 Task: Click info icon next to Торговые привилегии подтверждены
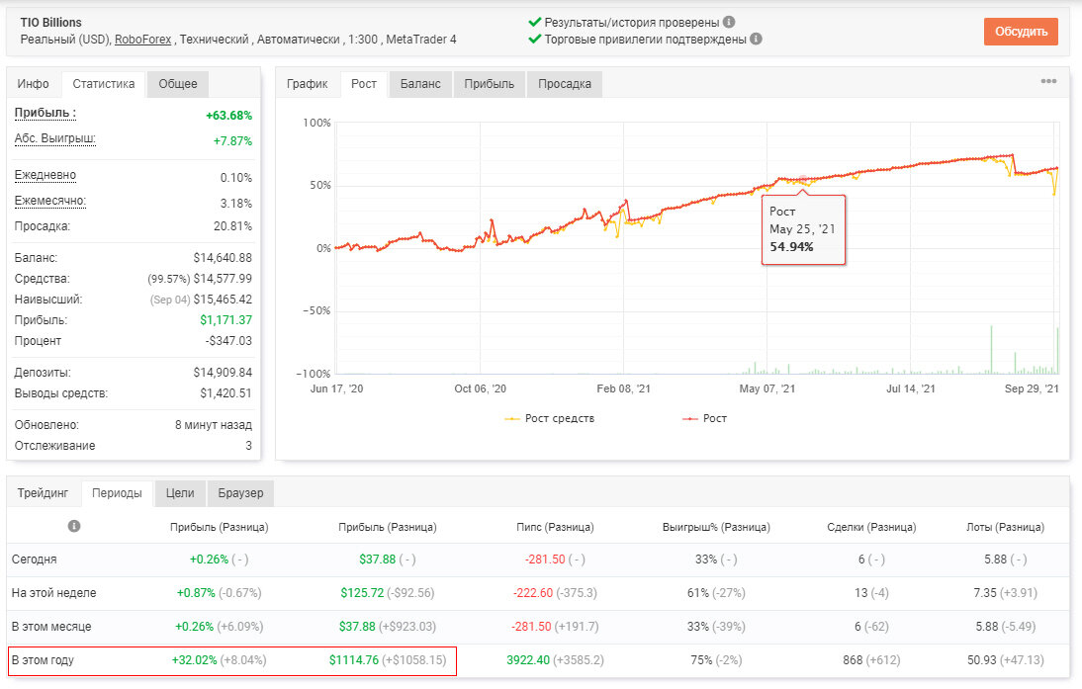757,39
